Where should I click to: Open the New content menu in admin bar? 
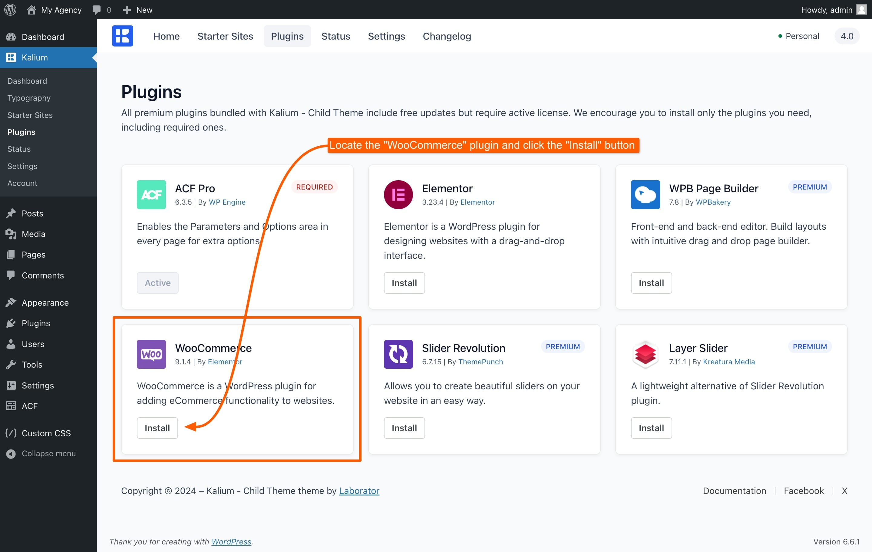pos(137,10)
